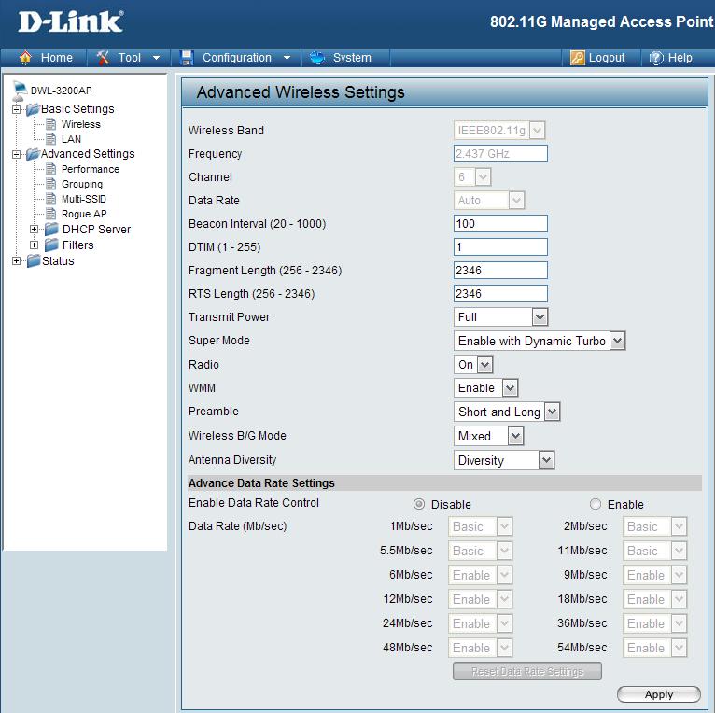Click the Performance page icon
715x713 pixels.
tap(51, 169)
